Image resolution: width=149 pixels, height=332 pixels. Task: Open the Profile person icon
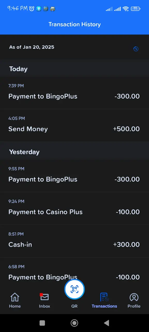134,297
